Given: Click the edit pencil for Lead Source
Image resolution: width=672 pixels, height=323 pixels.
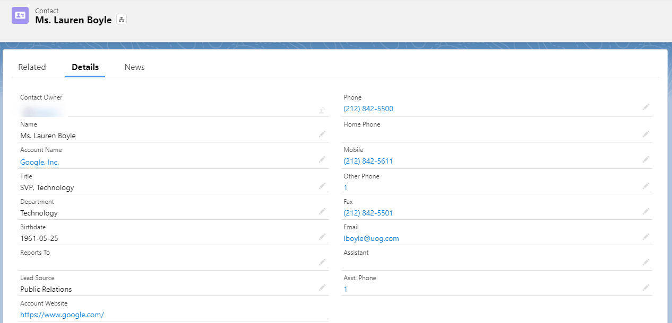Looking at the screenshot, I should point(322,288).
